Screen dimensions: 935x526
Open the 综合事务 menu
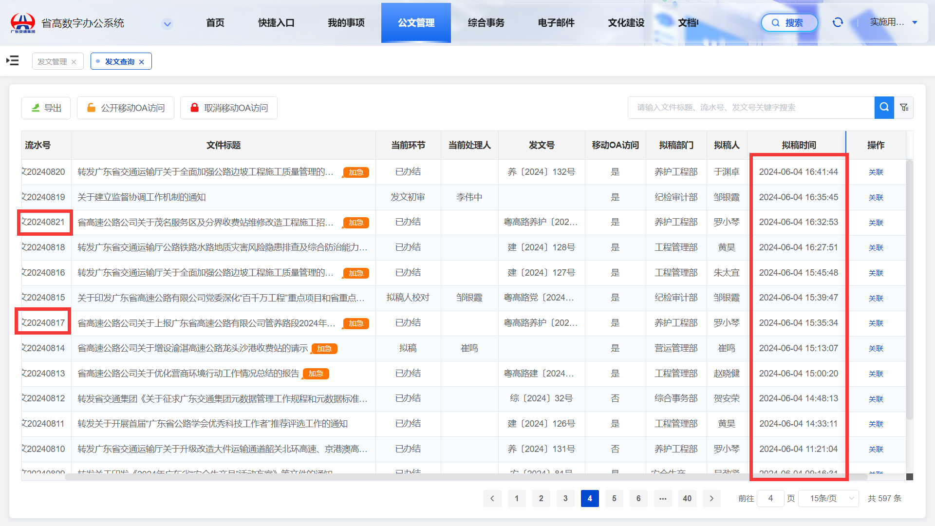point(486,23)
